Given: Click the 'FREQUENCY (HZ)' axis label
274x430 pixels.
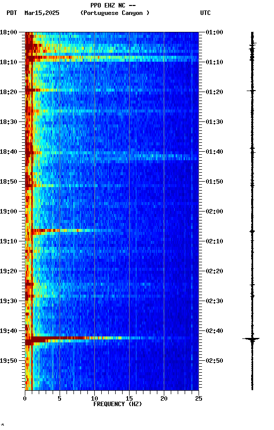Looking at the screenshot, I should (118, 404).
